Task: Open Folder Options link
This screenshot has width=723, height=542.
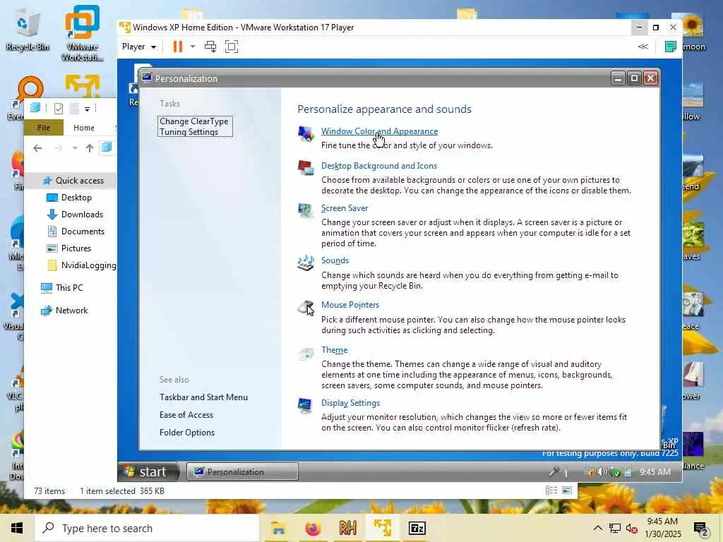Action: (x=186, y=433)
